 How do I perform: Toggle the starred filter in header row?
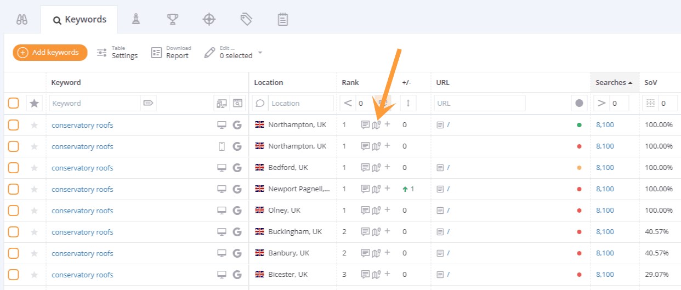click(x=35, y=103)
